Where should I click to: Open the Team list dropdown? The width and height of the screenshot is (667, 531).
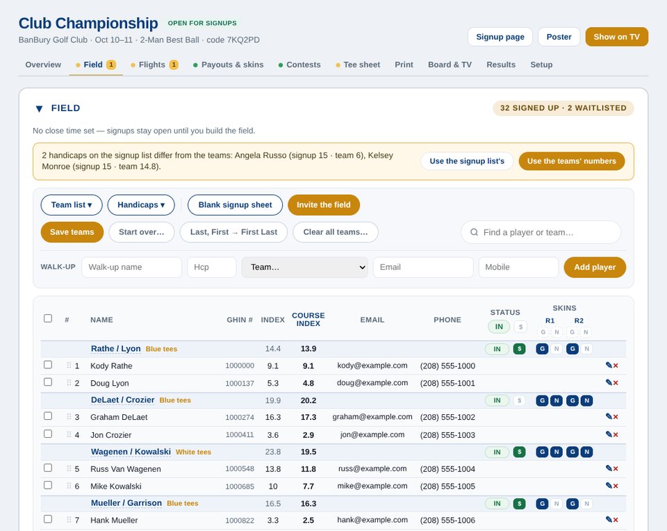[72, 205]
